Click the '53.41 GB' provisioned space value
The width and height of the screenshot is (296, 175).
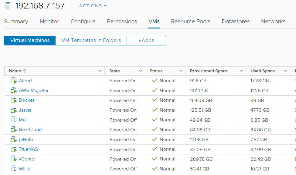click(x=199, y=169)
